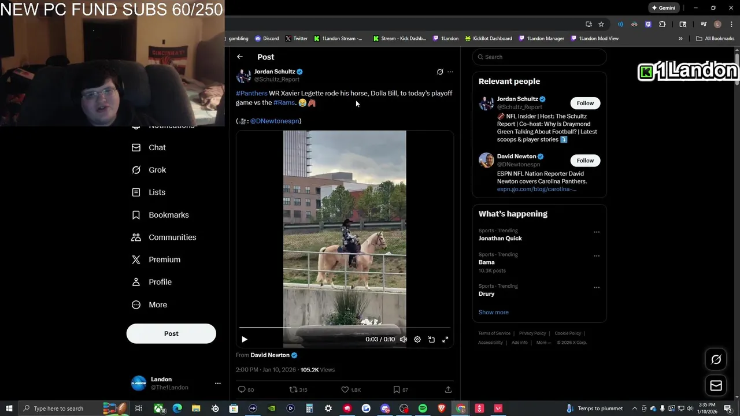
Task: Open options for Bama trend
Action: click(x=597, y=256)
